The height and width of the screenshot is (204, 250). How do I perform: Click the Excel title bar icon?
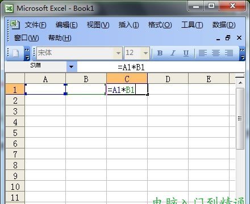point(9,8)
